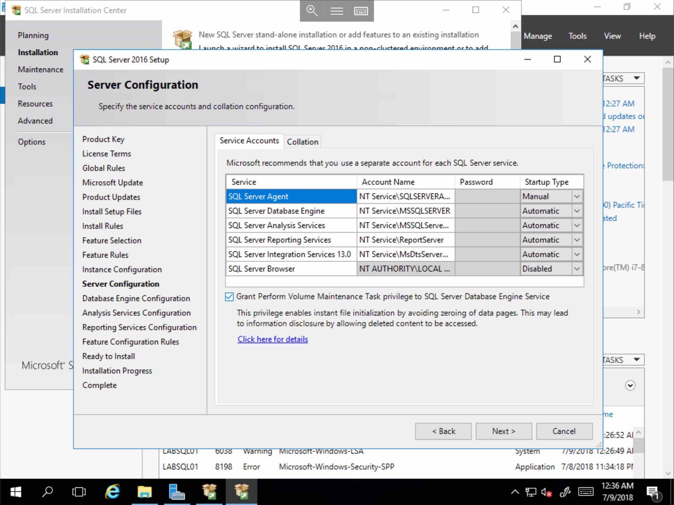The width and height of the screenshot is (674, 505).
Task: Open Internet Explorer from the taskbar
Action: pyautogui.click(x=113, y=492)
